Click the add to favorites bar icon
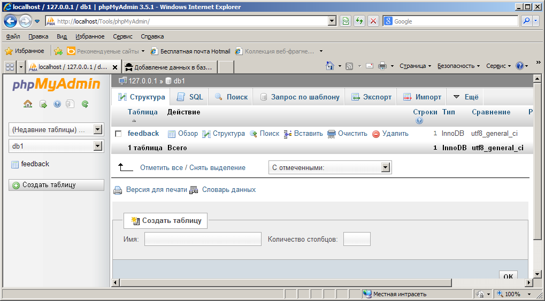This screenshot has width=545, height=301. click(58, 51)
